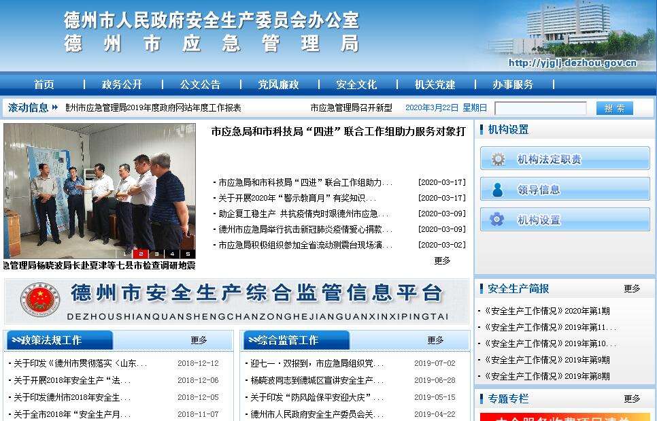The width and height of the screenshot is (657, 421).
Task: Open the 办事服务 menu item
Action: coord(513,84)
